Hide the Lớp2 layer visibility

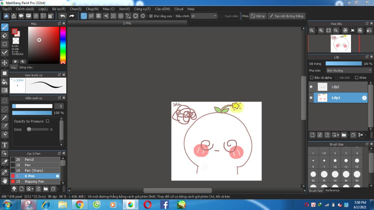[311, 87]
